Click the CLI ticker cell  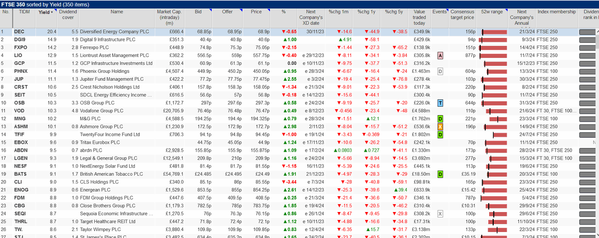(x=18, y=181)
